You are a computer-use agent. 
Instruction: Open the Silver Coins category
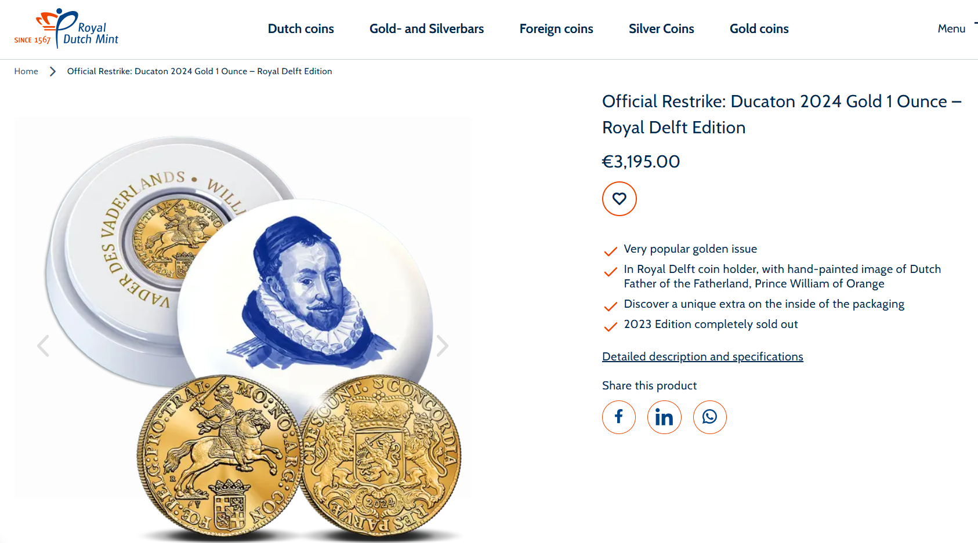(661, 29)
